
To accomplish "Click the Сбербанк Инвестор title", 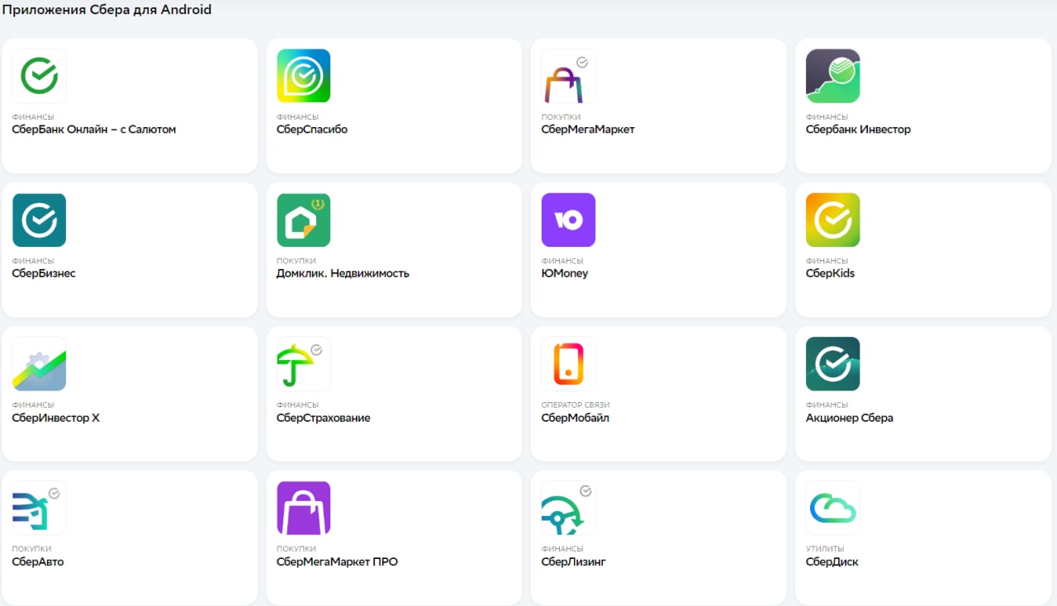I will [x=859, y=130].
